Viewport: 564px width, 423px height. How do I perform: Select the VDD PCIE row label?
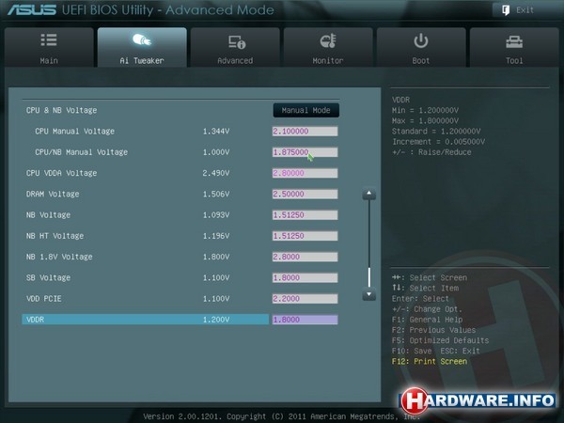point(44,298)
